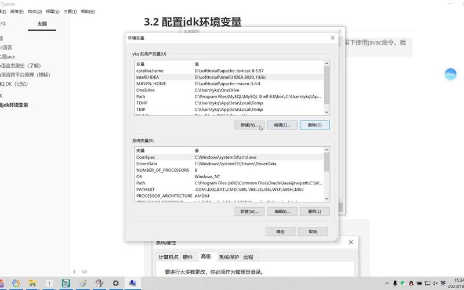Open 格式(O) menu in Typora
Screen dimensions: 464x290
point(35,12)
